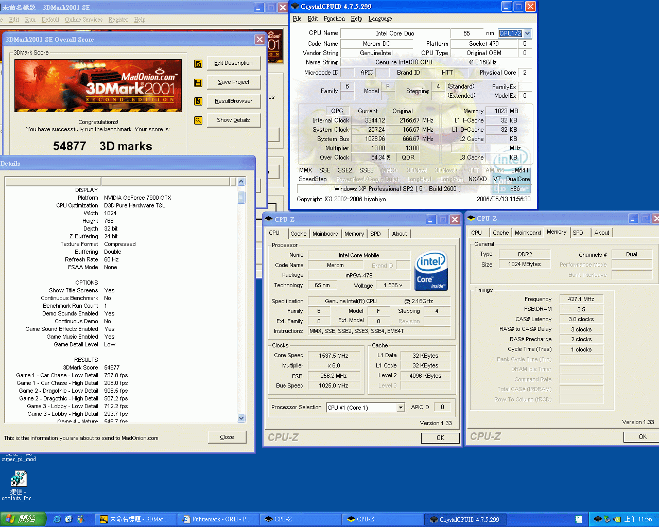Click the 54877 3D marks score text
659x527 pixels.
(x=102, y=146)
